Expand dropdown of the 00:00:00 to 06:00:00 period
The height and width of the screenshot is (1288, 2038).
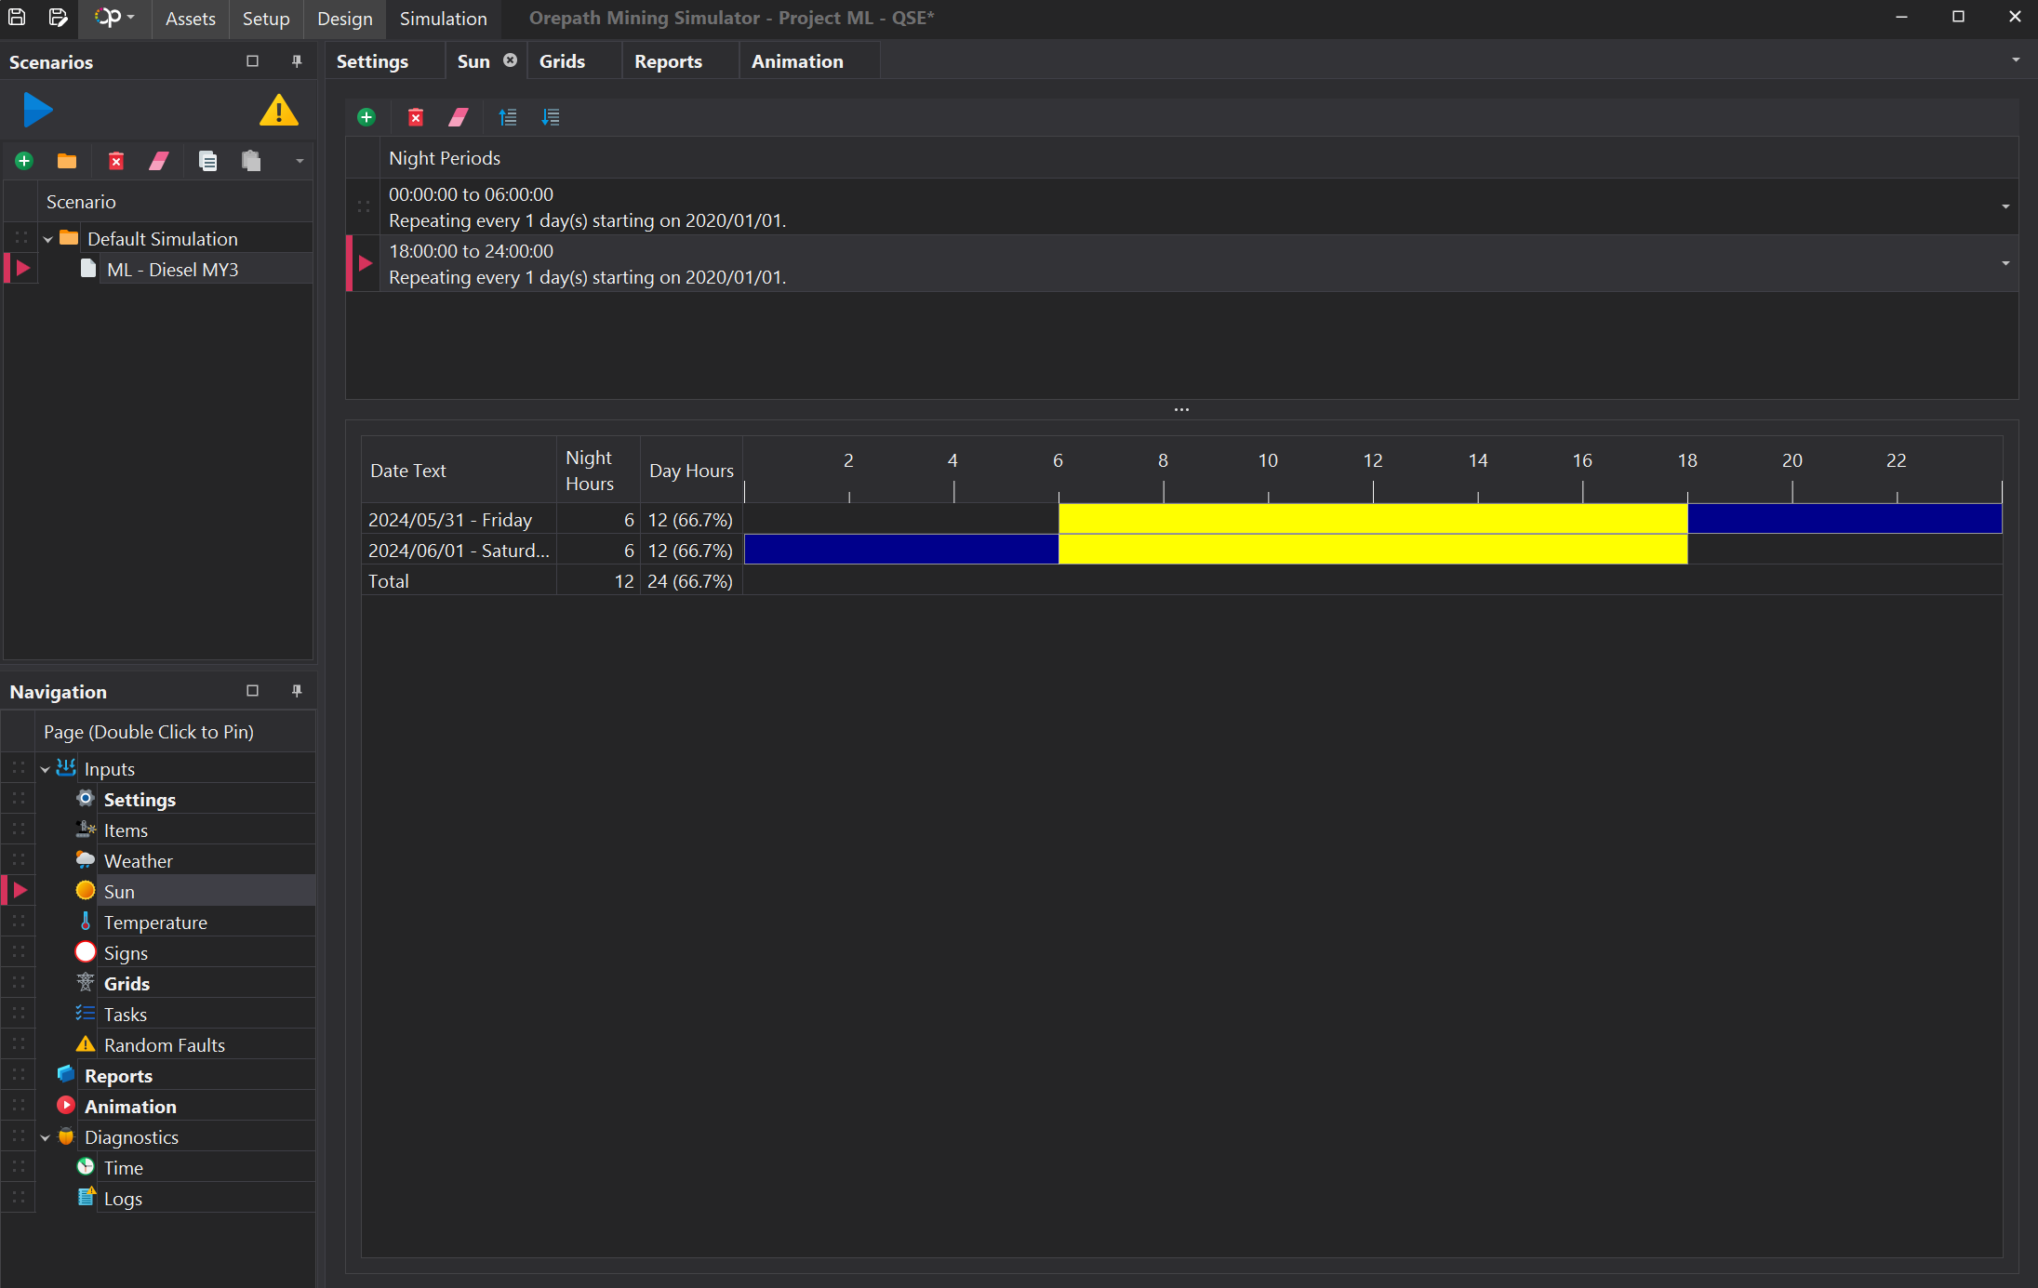pyautogui.click(x=2005, y=206)
